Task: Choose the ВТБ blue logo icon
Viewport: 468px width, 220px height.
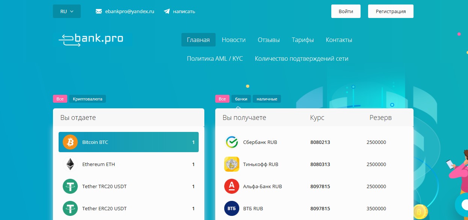Action: [232, 208]
